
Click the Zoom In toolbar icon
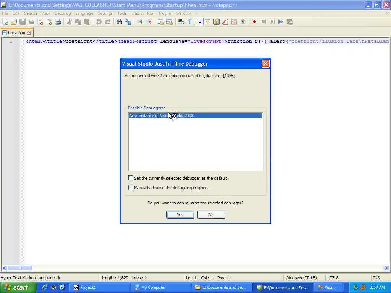pos(140,22)
